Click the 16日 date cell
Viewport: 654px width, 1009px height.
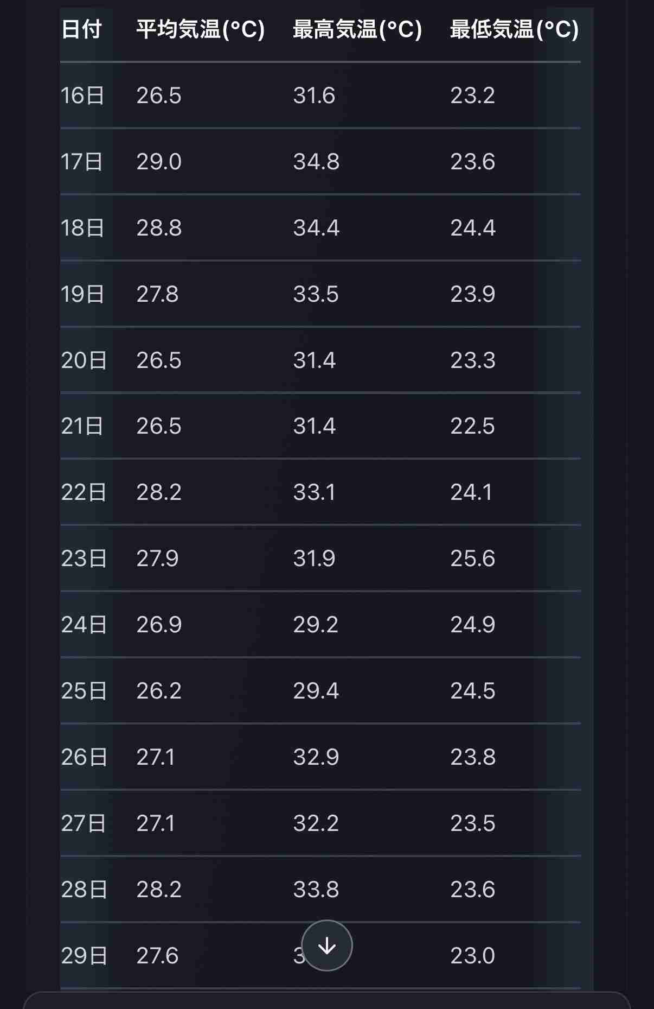pyautogui.click(x=82, y=96)
